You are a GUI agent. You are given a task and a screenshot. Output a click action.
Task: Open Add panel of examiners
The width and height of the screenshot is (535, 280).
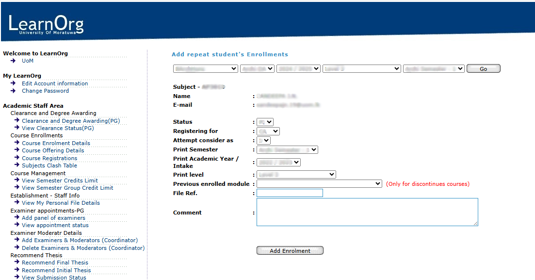point(53,218)
